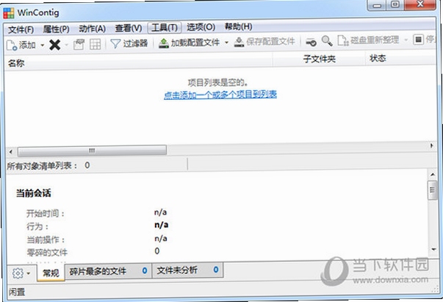Switch to the 常规 tab
The image size is (443, 302).
tap(51, 273)
